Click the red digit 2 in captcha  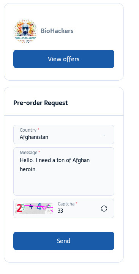(19, 209)
